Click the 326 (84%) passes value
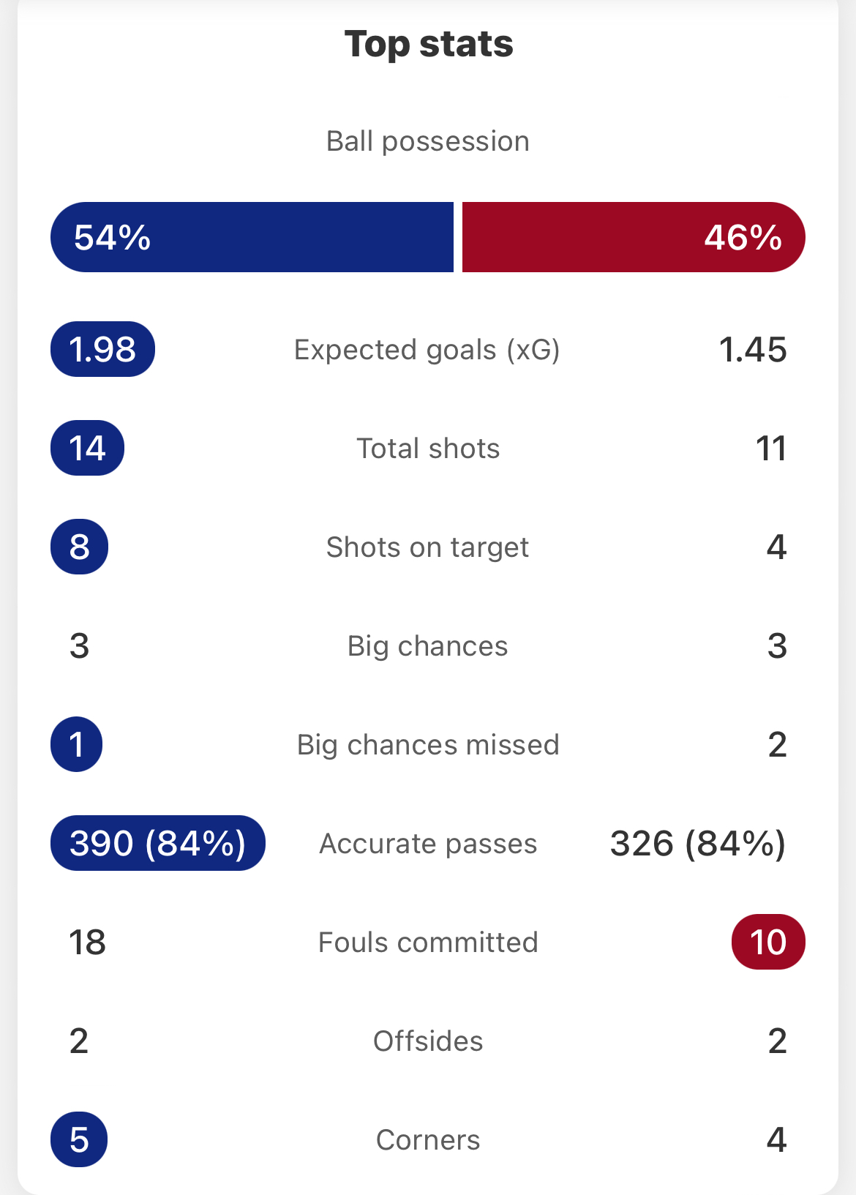This screenshot has width=856, height=1195. tap(698, 844)
